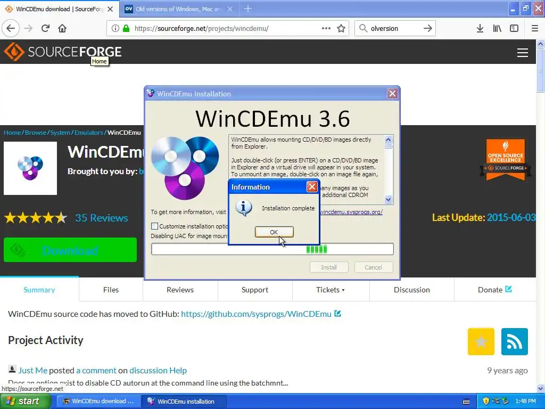Image resolution: width=545 pixels, height=409 pixels.
Task: Click on-screen keyboard tray icon
Action: click(466, 402)
